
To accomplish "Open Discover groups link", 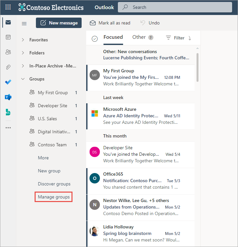I will (54, 184).
